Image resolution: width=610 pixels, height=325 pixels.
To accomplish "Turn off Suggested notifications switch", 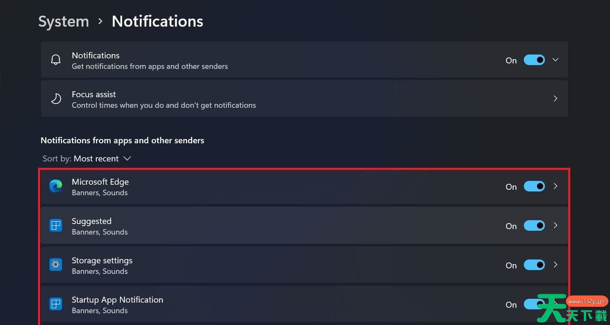I will (534, 226).
